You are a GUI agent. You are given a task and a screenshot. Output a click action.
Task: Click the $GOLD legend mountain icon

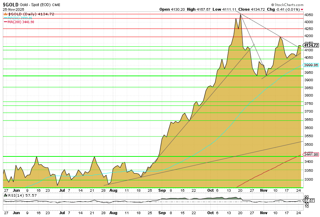point(5,14)
